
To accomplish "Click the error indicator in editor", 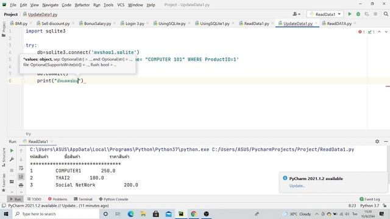I will [361, 32].
